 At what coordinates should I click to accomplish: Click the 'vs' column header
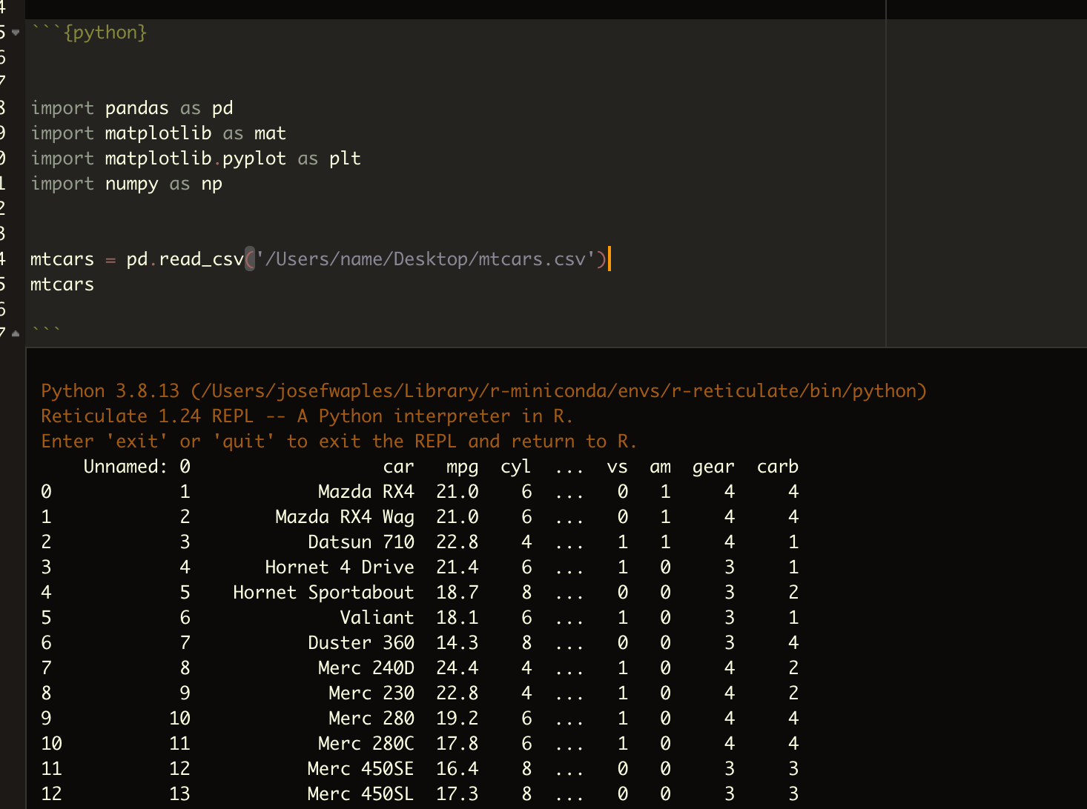point(618,467)
